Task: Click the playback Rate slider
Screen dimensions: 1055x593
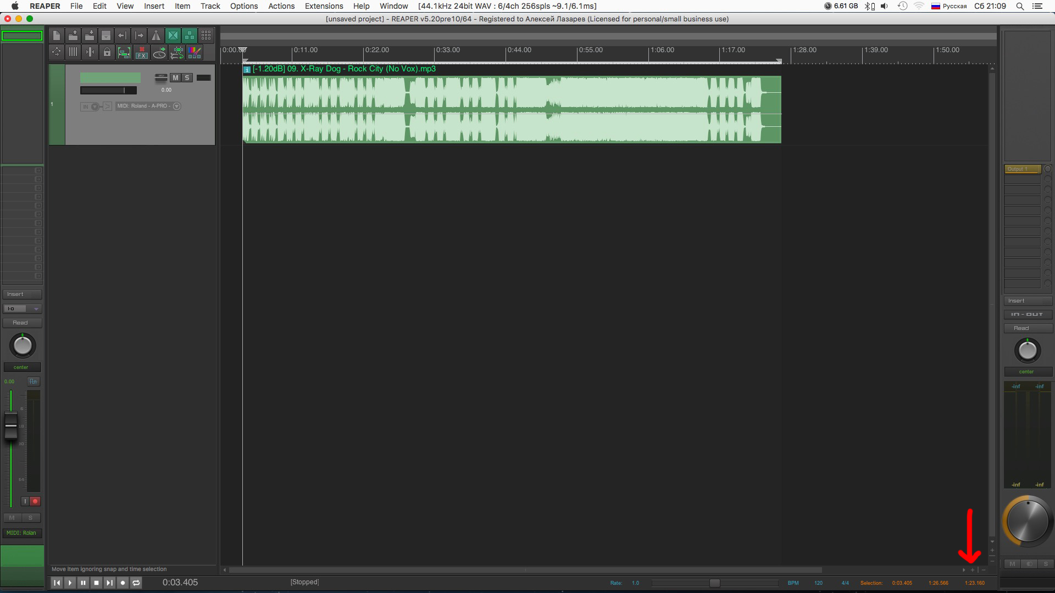Action: tap(714, 583)
